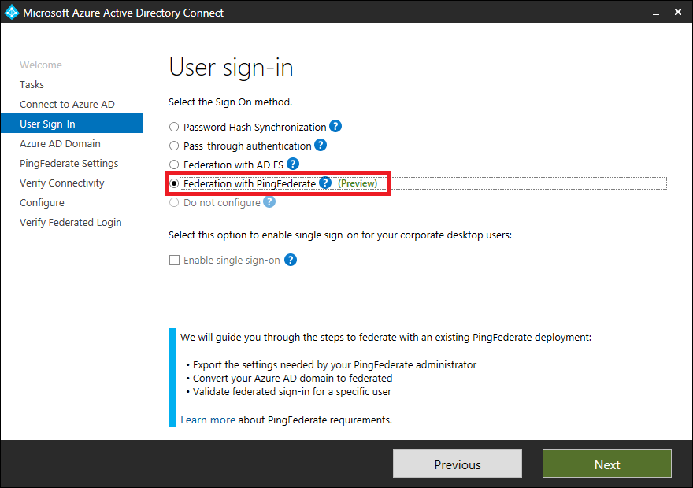Select the Federation with AD FS option

pos(173,164)
